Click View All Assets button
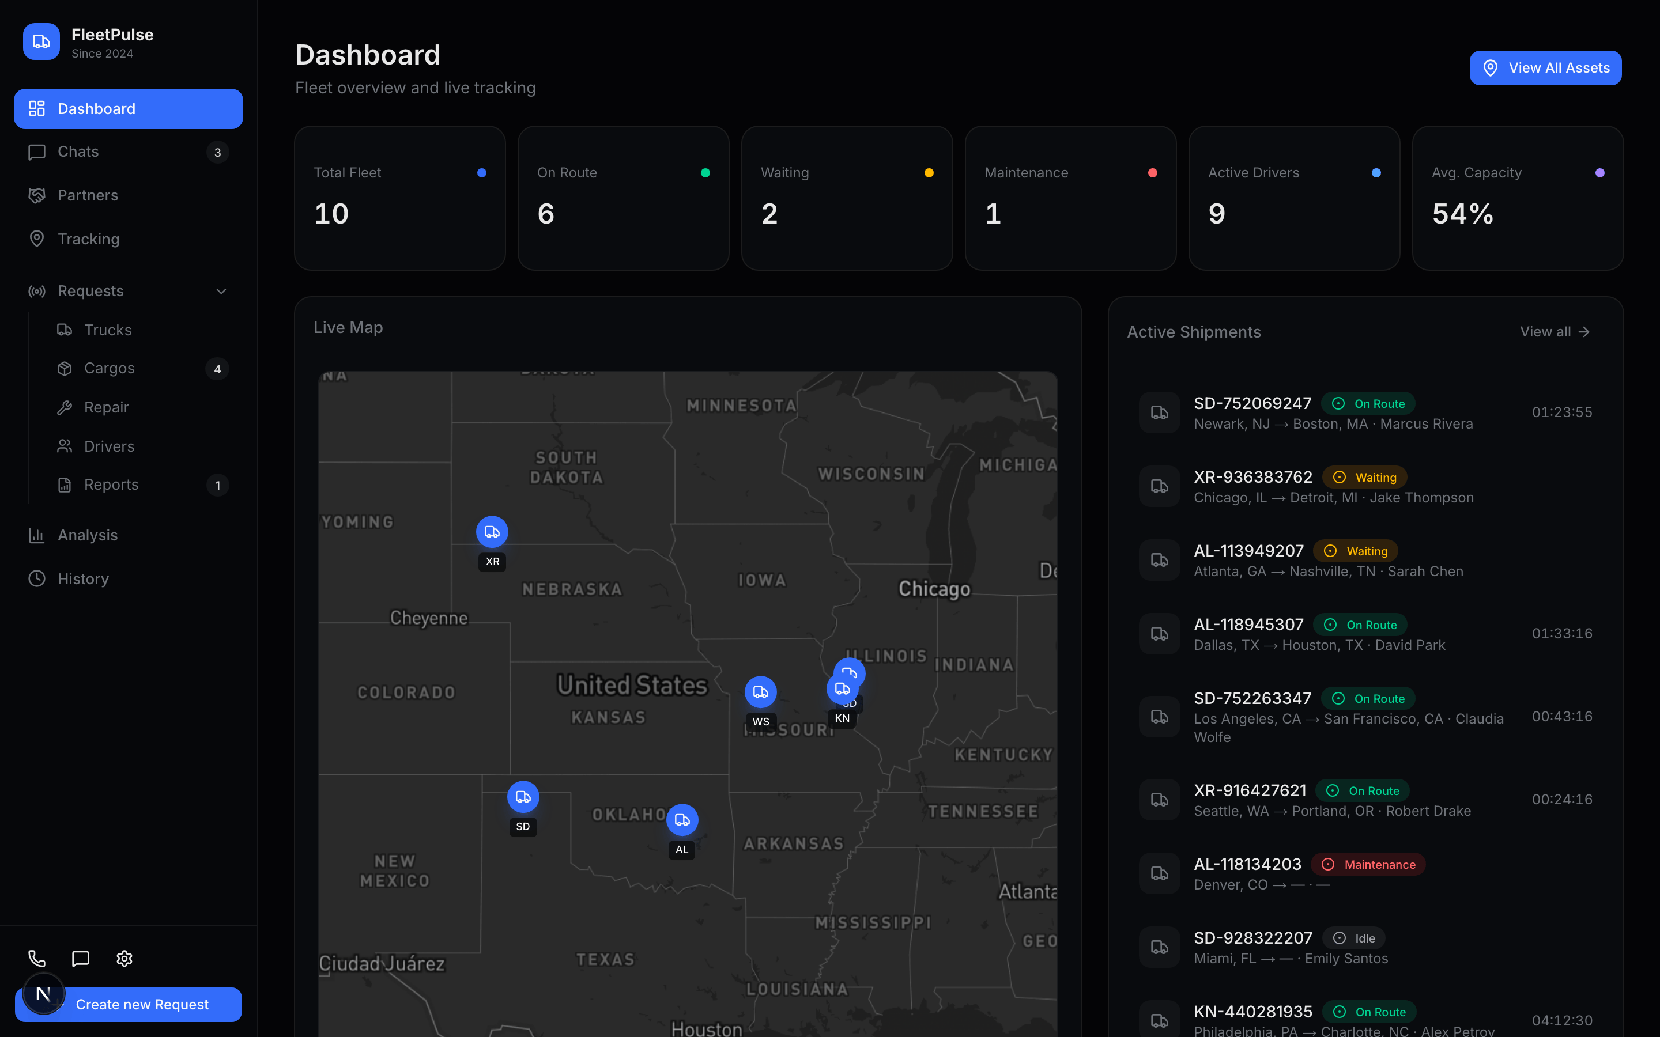This screenshot has width=1660, height=1037. [1545, 68]
